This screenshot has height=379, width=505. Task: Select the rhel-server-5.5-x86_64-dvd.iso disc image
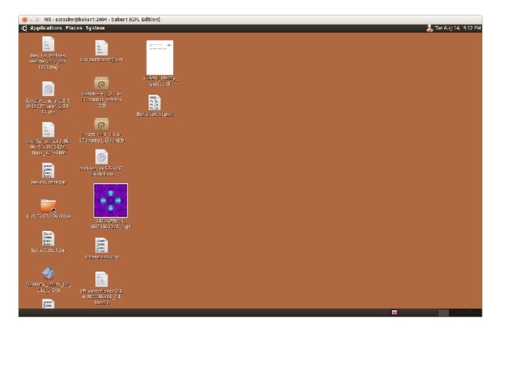pyautogui.click(x=102, y=157)
